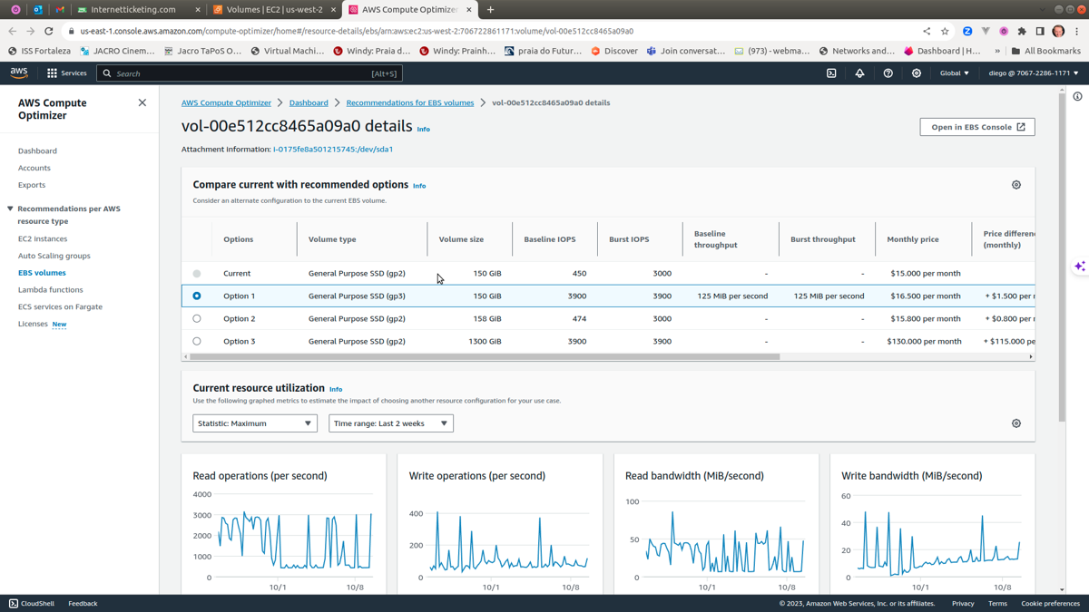Select the Current configuration radio button

(197, 273)
